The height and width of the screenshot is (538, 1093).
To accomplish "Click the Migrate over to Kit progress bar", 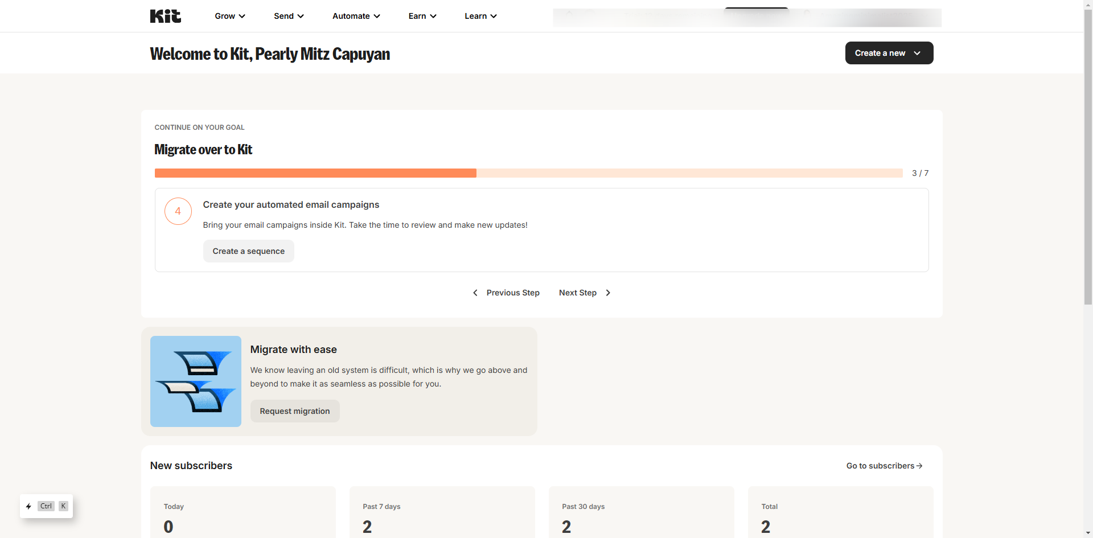I will tap(528, 173).
